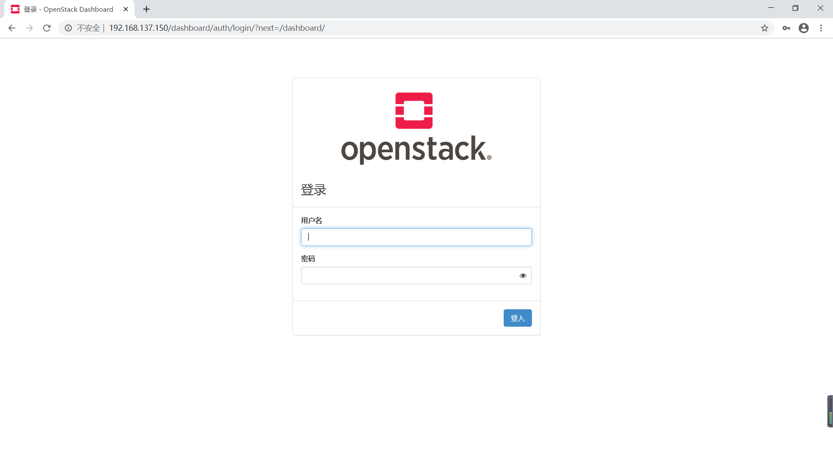Click the eye icon to show password

pos(522,275)
